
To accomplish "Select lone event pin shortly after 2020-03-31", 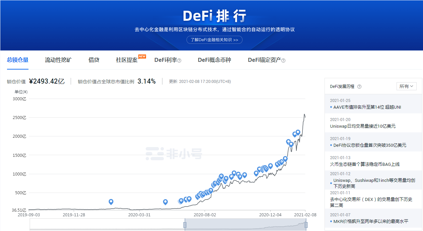I will [165, 202].
